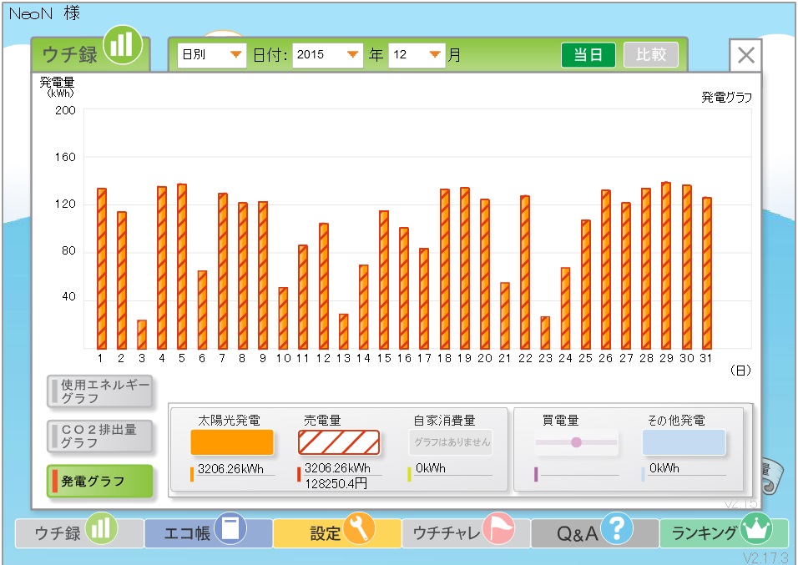
Task: Click the 0kWh value under その他発電
Action: tap(664, 468)
